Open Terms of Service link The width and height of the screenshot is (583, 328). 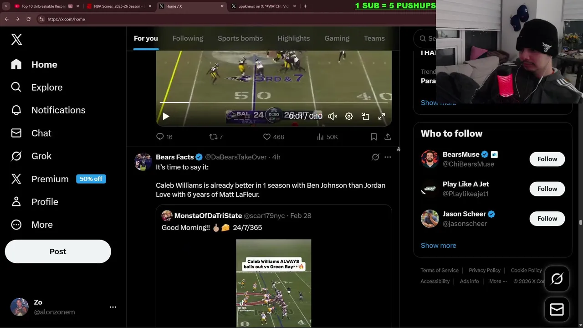440,270
